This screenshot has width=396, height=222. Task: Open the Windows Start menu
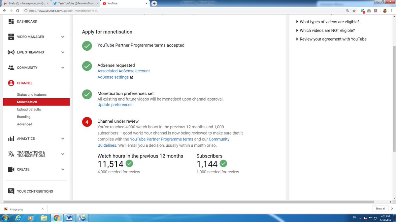(x=6, y=218)
